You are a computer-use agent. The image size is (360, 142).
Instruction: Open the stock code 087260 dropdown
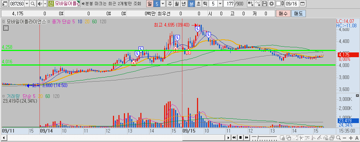click(x=27, y=3)
